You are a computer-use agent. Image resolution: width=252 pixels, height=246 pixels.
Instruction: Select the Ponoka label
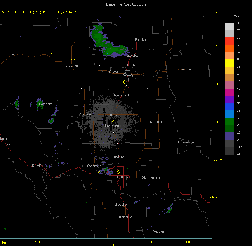point(140,40)
